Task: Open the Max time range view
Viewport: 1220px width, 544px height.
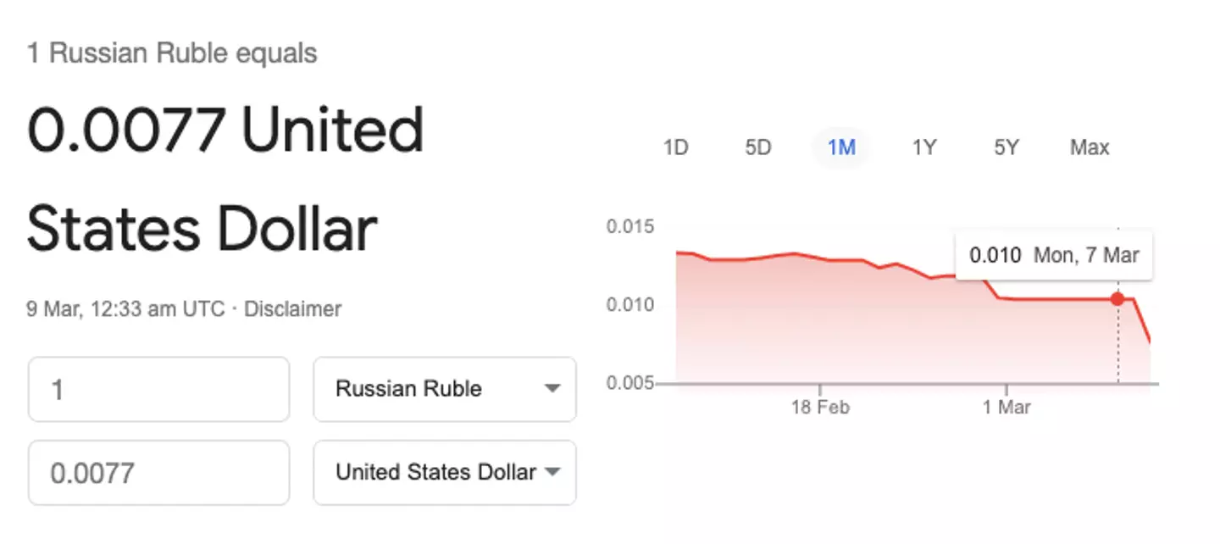Action: click(x=1090, y=147)
